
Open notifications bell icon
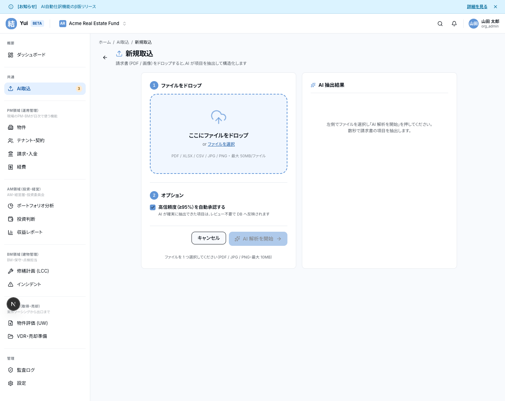point(454,24)
